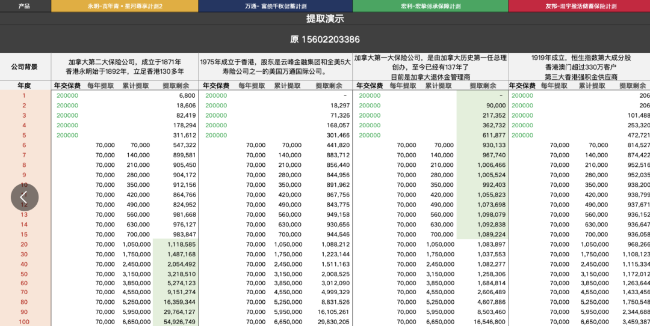The height and width of the screenshot is (326, 650).
Task: Click the 万通 company background description
Action: [x=275, y=67]
